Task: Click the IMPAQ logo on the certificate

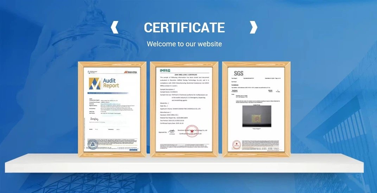Action: 165,70
